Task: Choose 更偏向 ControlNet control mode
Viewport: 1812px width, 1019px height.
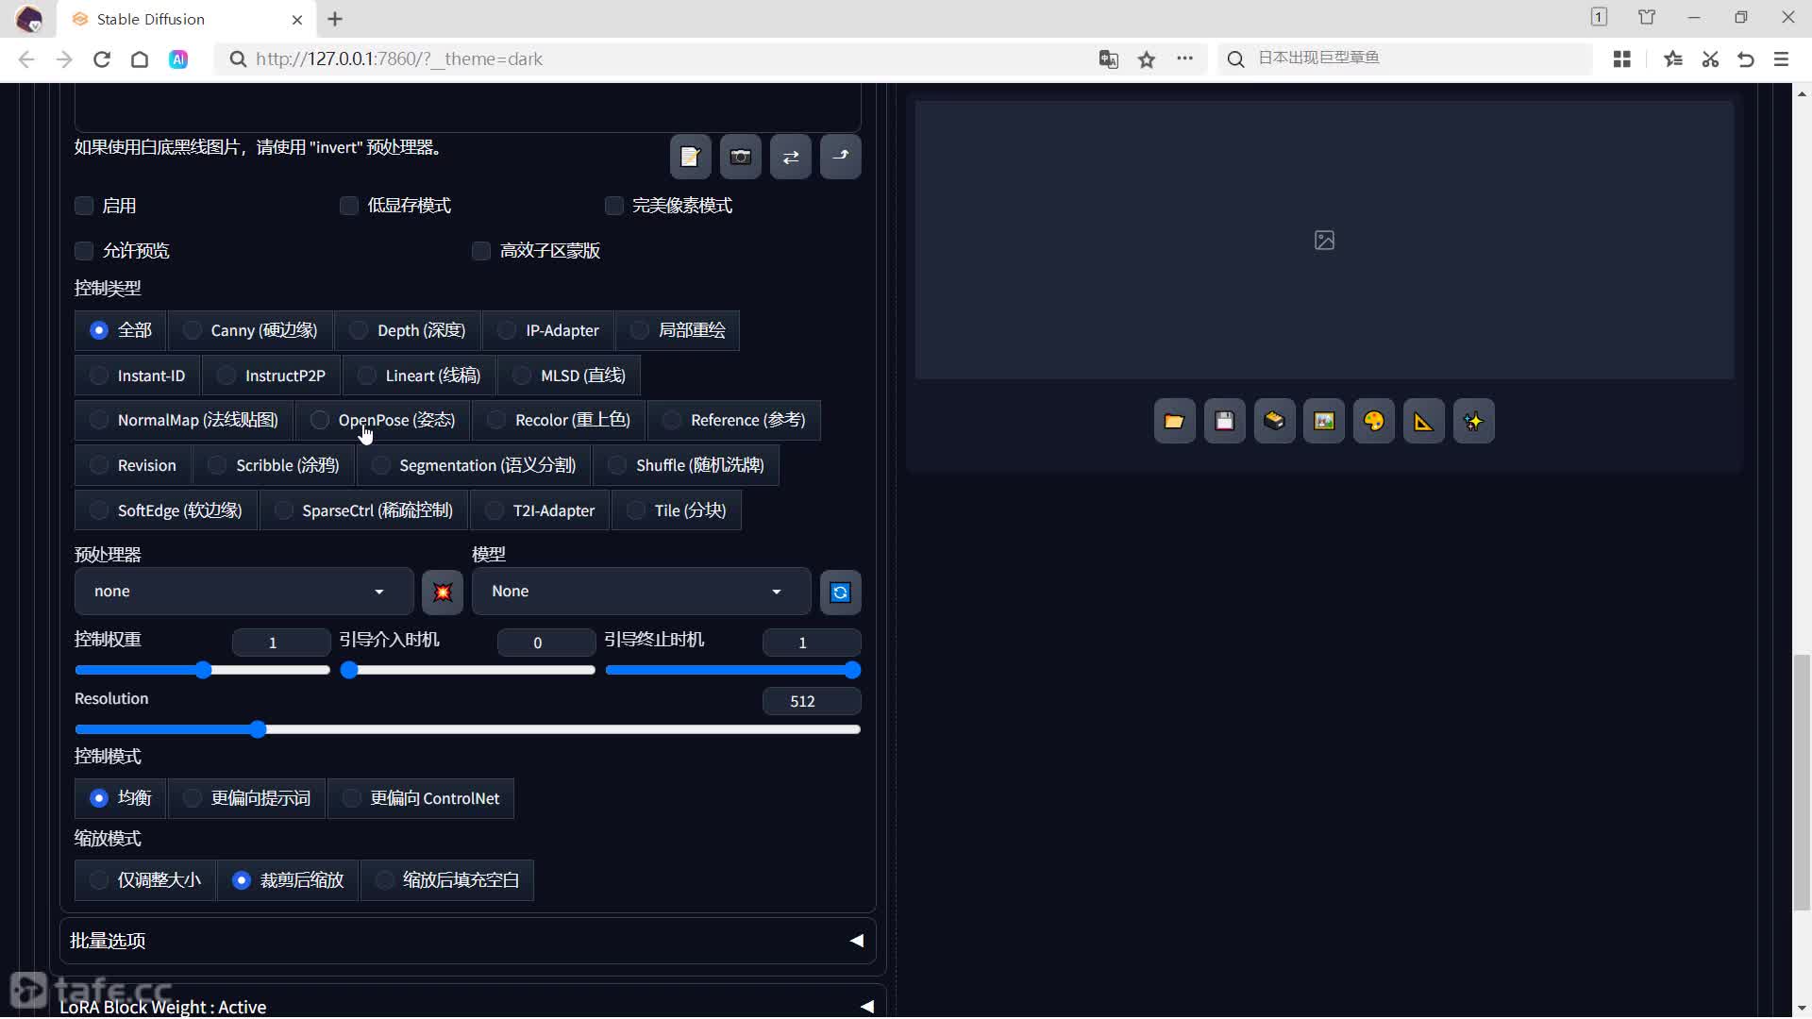Action: point(421,799)
